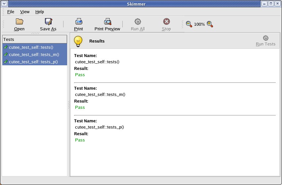Click the green checkmark beside tests_m()
This screenshot has height=185, width=282.
coord(6,54)
